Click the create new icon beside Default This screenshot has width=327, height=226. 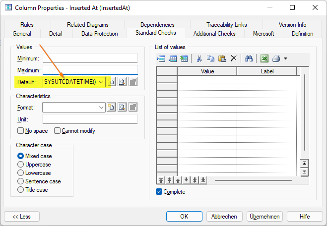(112, 82)
